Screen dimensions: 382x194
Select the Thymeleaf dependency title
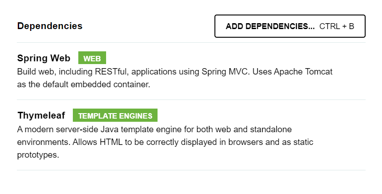pyautogui.click(x=41, y=115)
